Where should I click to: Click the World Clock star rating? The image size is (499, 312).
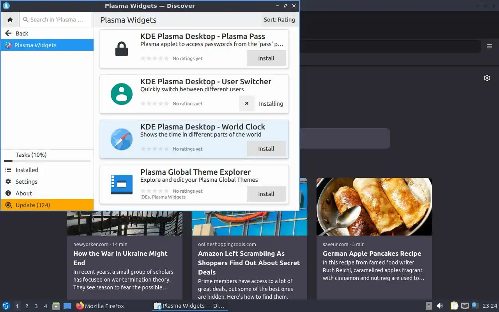[x=155, y=149]
